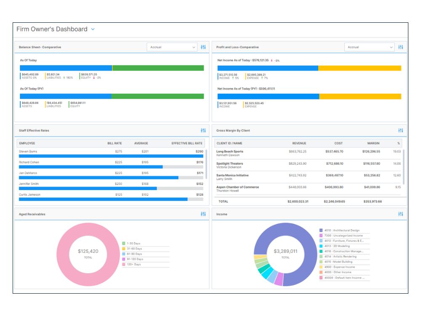Open Profit and Loss Comparative filter icon

tap(401, 47)
